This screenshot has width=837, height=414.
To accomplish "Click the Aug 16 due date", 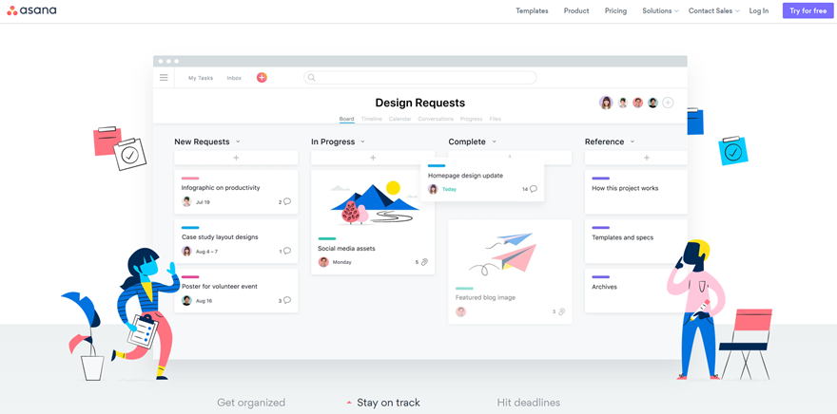I will click(204, 300).
